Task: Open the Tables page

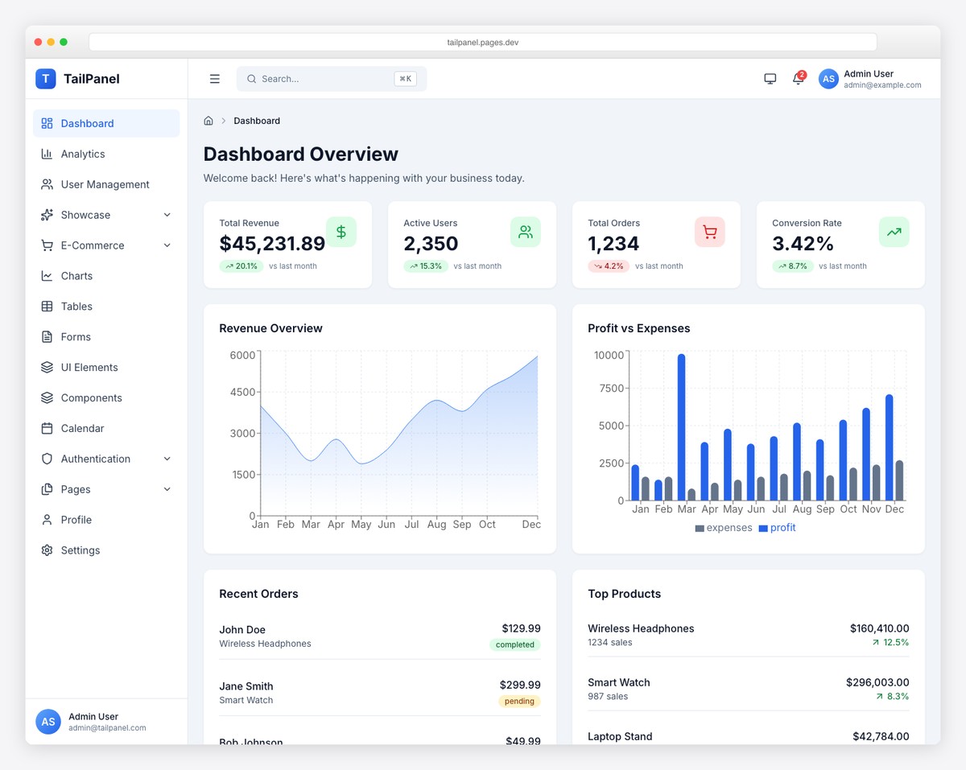Action: 76,307
